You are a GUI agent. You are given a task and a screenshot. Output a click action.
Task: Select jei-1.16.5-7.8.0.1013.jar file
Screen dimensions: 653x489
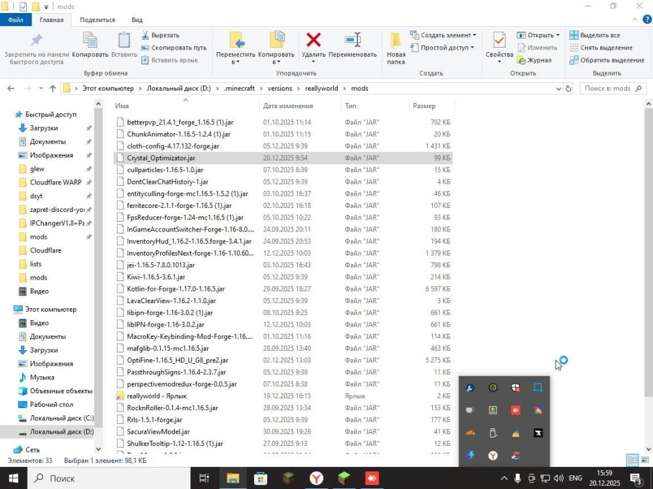161,265
